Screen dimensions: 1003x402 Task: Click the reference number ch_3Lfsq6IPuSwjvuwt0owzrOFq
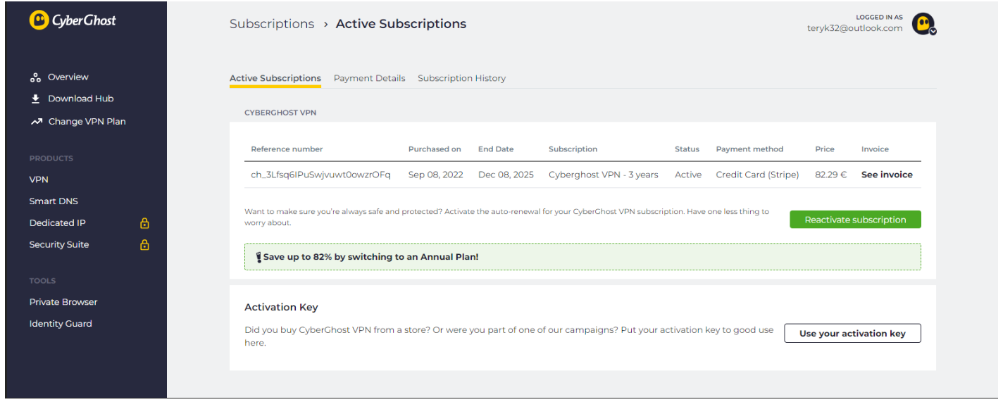320,175
